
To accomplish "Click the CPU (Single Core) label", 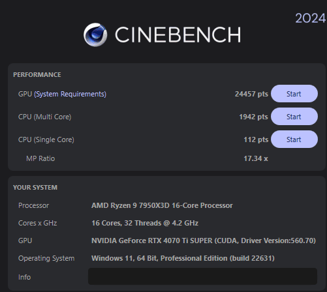I will 46,139.
